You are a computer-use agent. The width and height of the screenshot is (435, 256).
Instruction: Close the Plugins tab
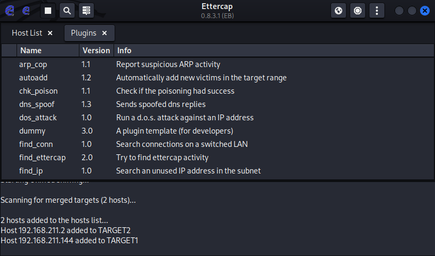coord(104,33)
